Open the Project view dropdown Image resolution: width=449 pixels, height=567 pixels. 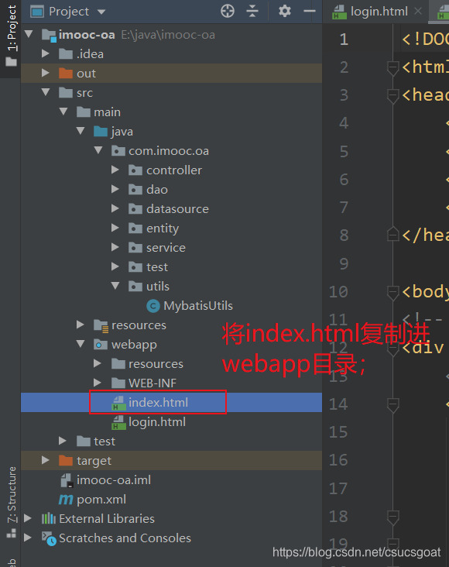click(x=101, y=12)
